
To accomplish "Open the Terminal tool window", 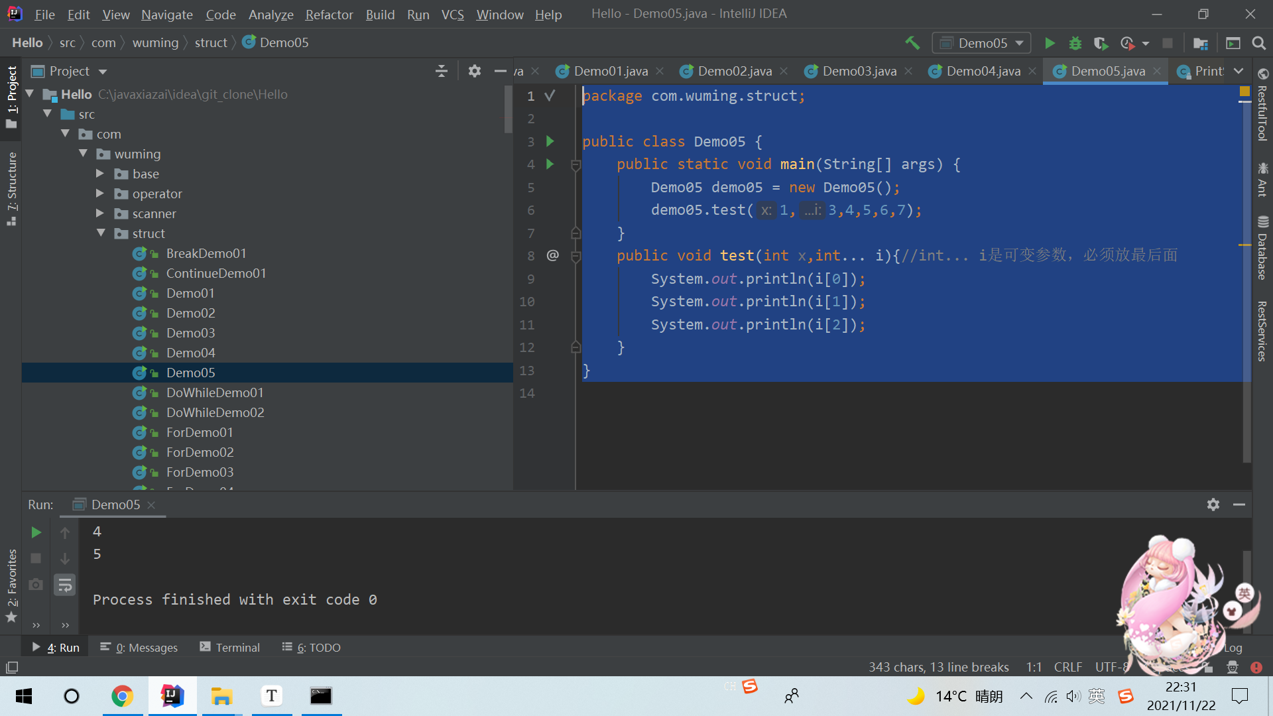I will pyautogui.click(x=229, y=647).
